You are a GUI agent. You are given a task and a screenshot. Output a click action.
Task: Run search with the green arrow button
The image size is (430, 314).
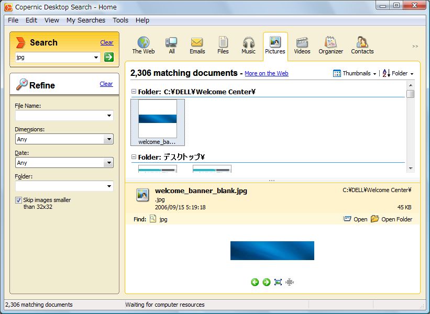point(109,57)
